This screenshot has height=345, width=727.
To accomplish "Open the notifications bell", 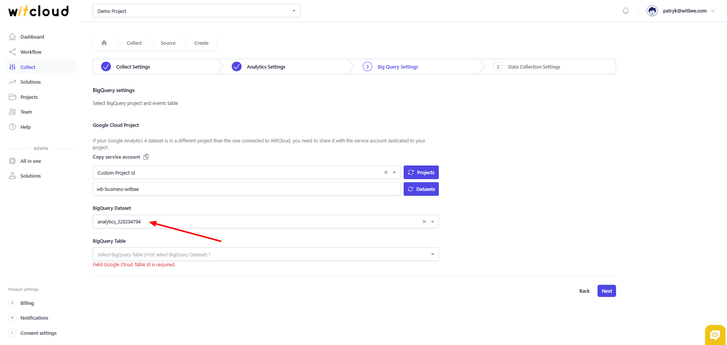I will pyautogui.click(x=626, y=11).
